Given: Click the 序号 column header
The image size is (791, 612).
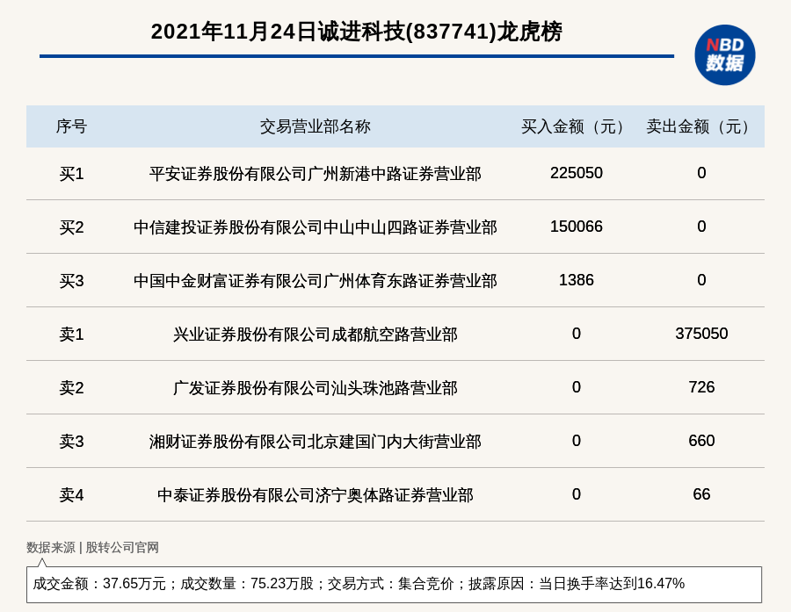Looking at the screenshot, I should (x=71, y=126).
